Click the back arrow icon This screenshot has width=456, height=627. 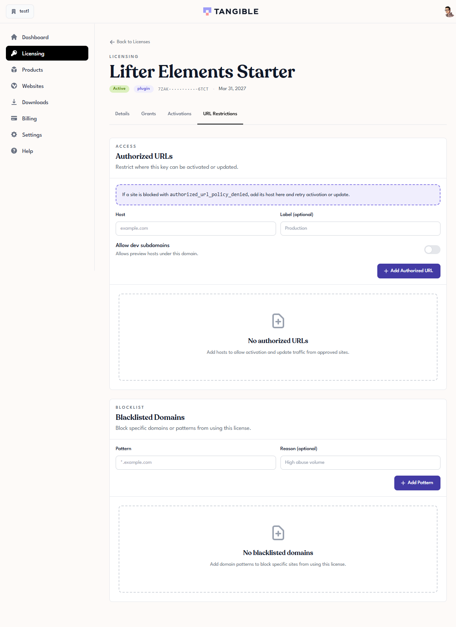click(112, 42)
